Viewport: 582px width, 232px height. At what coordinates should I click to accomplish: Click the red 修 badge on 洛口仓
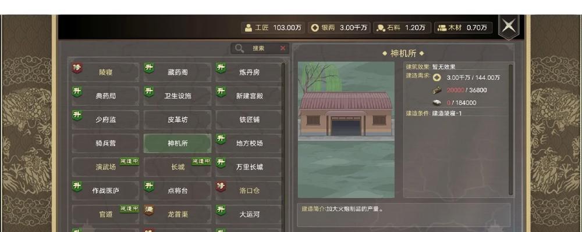click(x=221, y=187)
